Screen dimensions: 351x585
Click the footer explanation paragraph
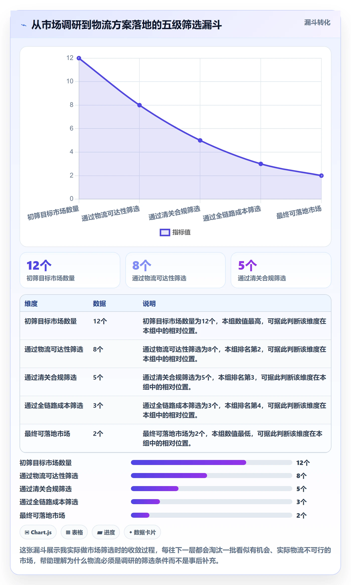tap(175, 555)
